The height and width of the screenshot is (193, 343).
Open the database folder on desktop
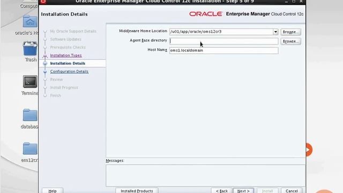(x=30, y=115)
